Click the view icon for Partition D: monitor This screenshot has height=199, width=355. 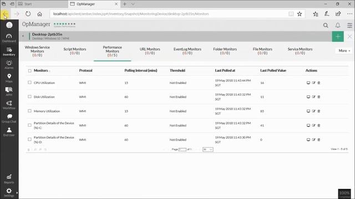tap(308, 140)
